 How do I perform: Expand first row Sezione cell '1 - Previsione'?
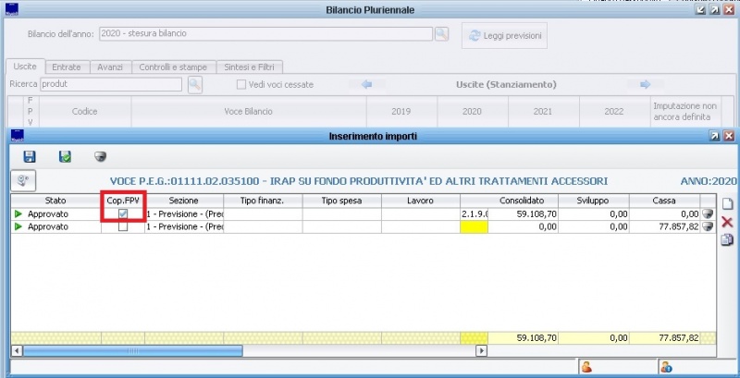click(183, 214)
